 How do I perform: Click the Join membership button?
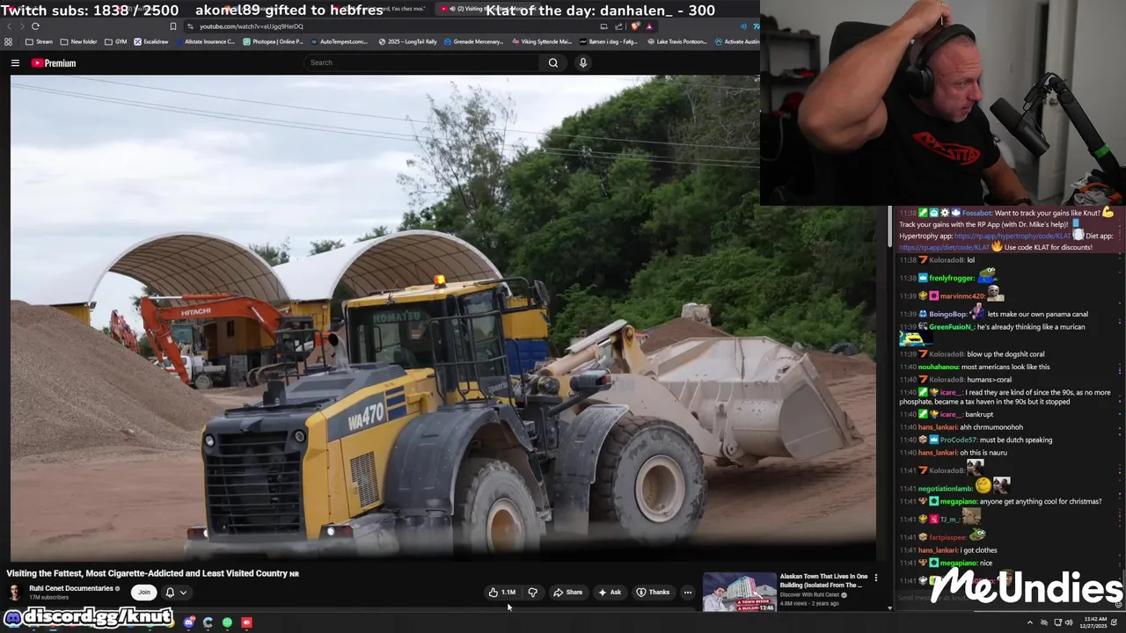point(144,593)
